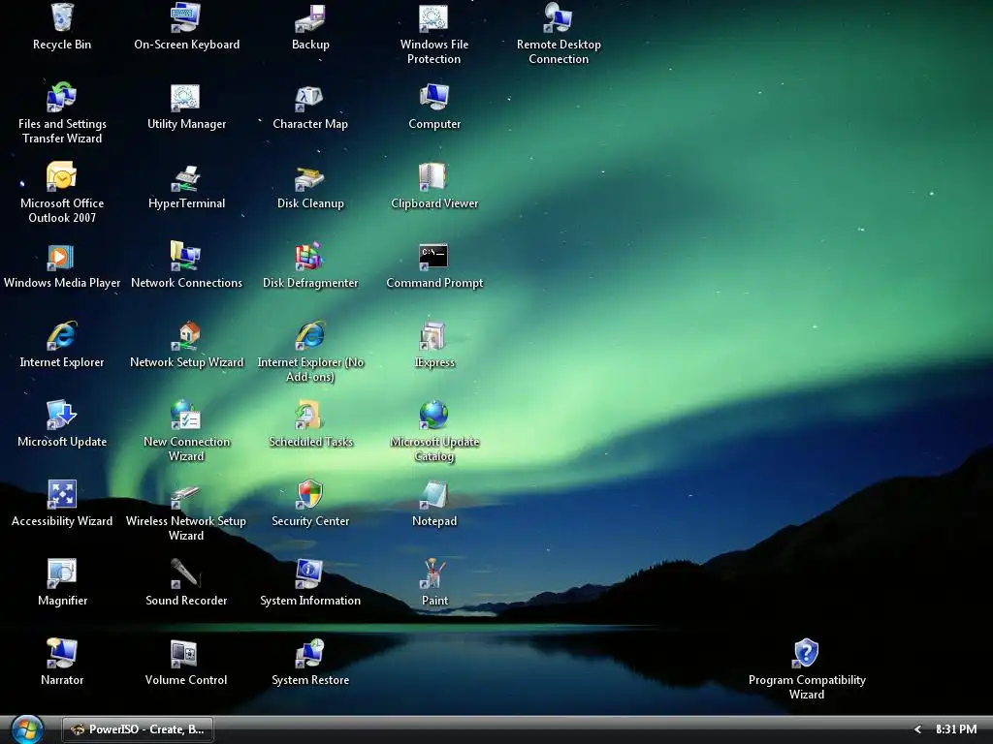Click the Clipboard Viewer icon
The height and width of the screenshot is (744, 993).
tap(433, 176)
